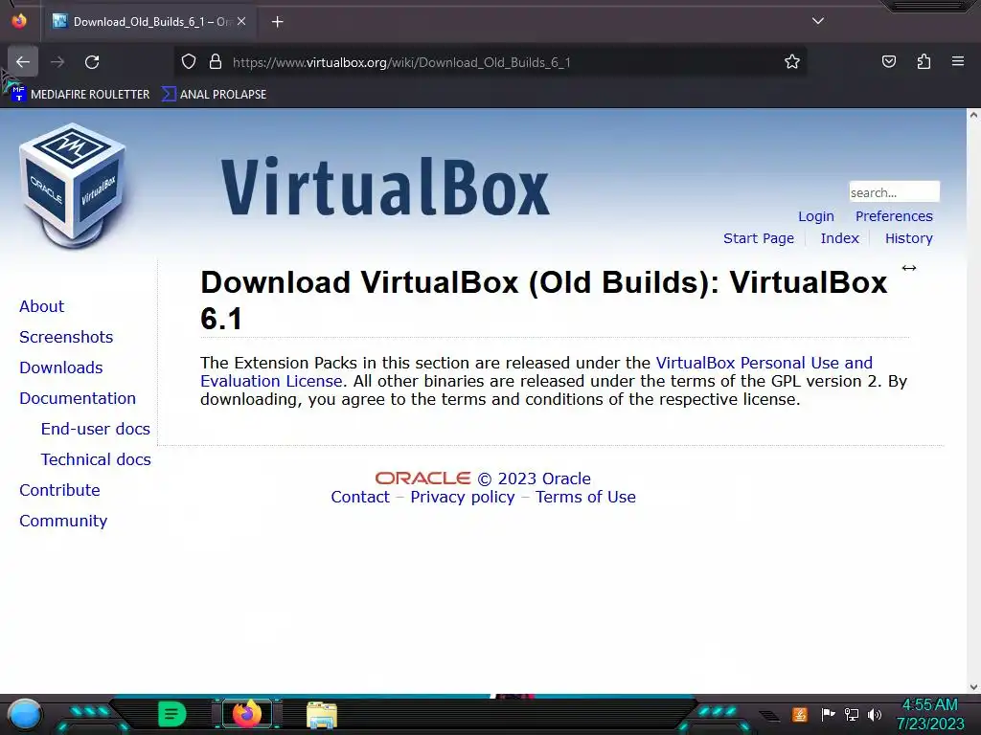Open the shield tracking protection icon
The image size is (981, 735).
coord(189,62)
